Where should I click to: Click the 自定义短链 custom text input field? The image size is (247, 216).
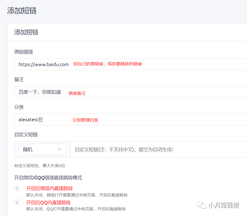coord(158,149)
